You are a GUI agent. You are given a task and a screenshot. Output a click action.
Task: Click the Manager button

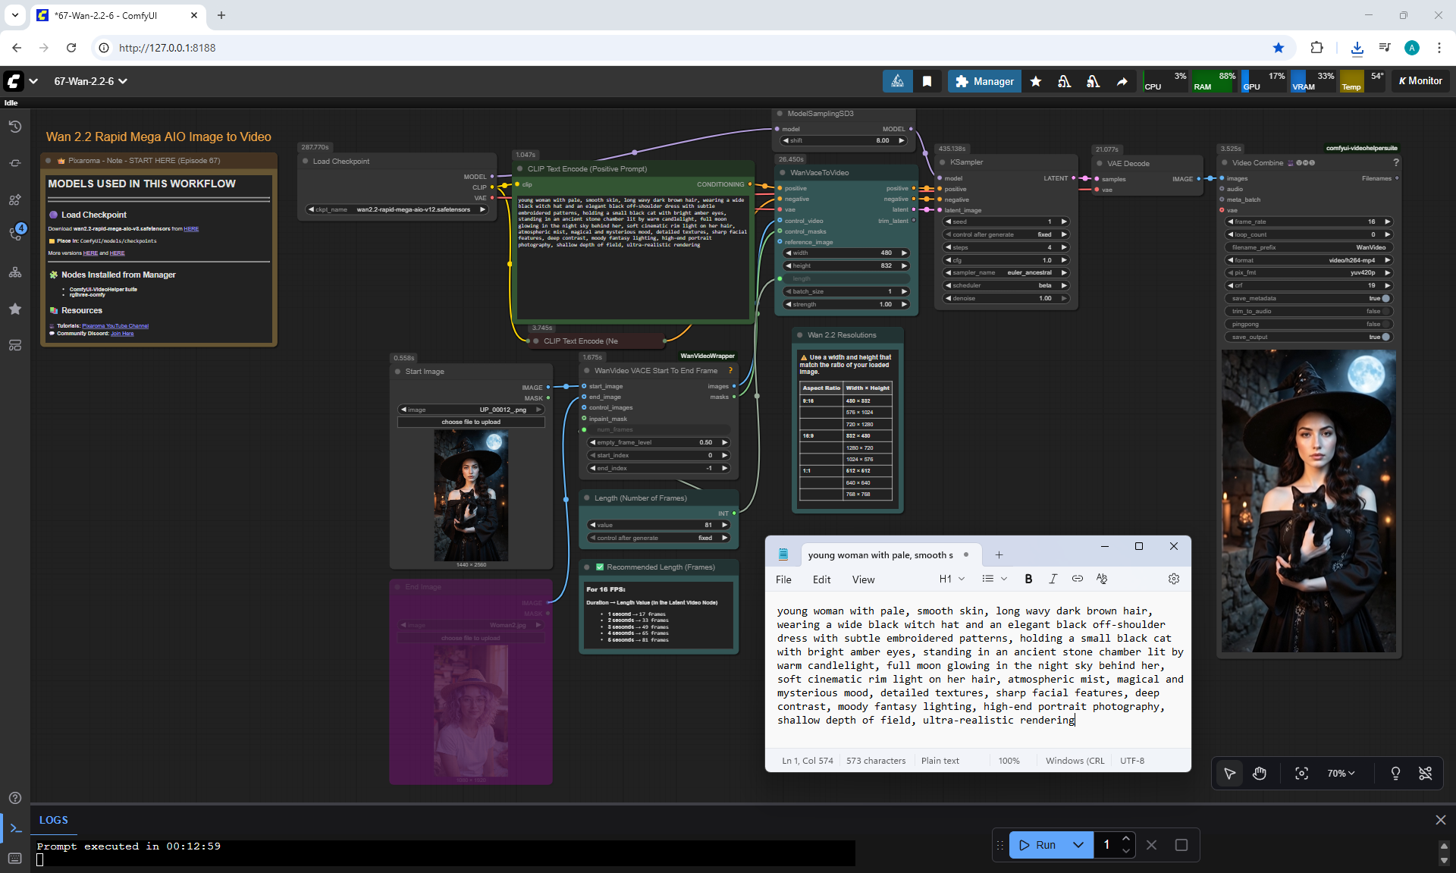984,81
